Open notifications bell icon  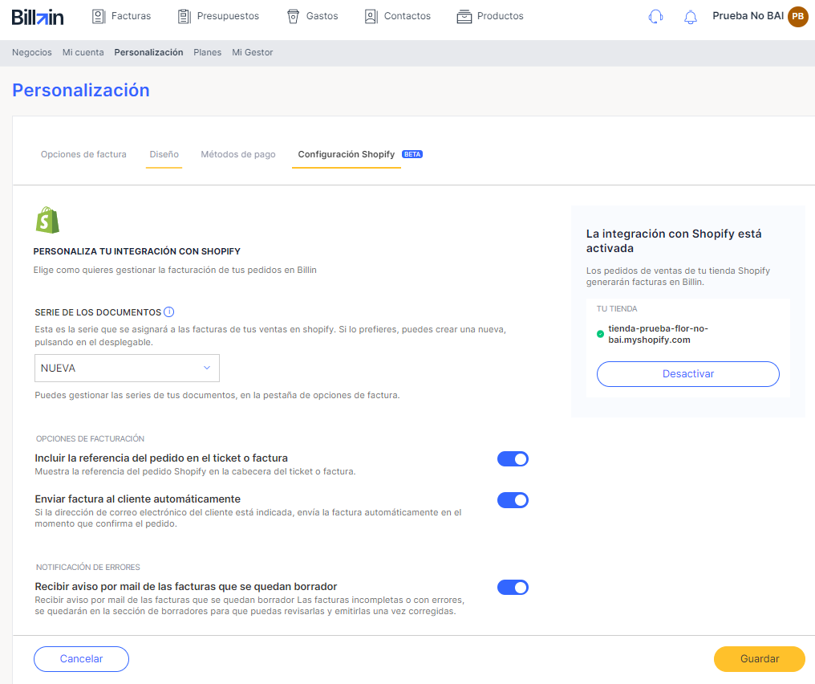[x=690, y=17]
